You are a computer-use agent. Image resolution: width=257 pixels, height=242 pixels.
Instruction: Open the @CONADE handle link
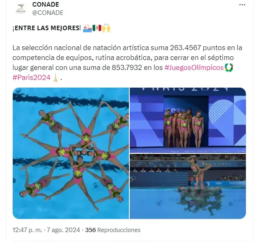48,13
